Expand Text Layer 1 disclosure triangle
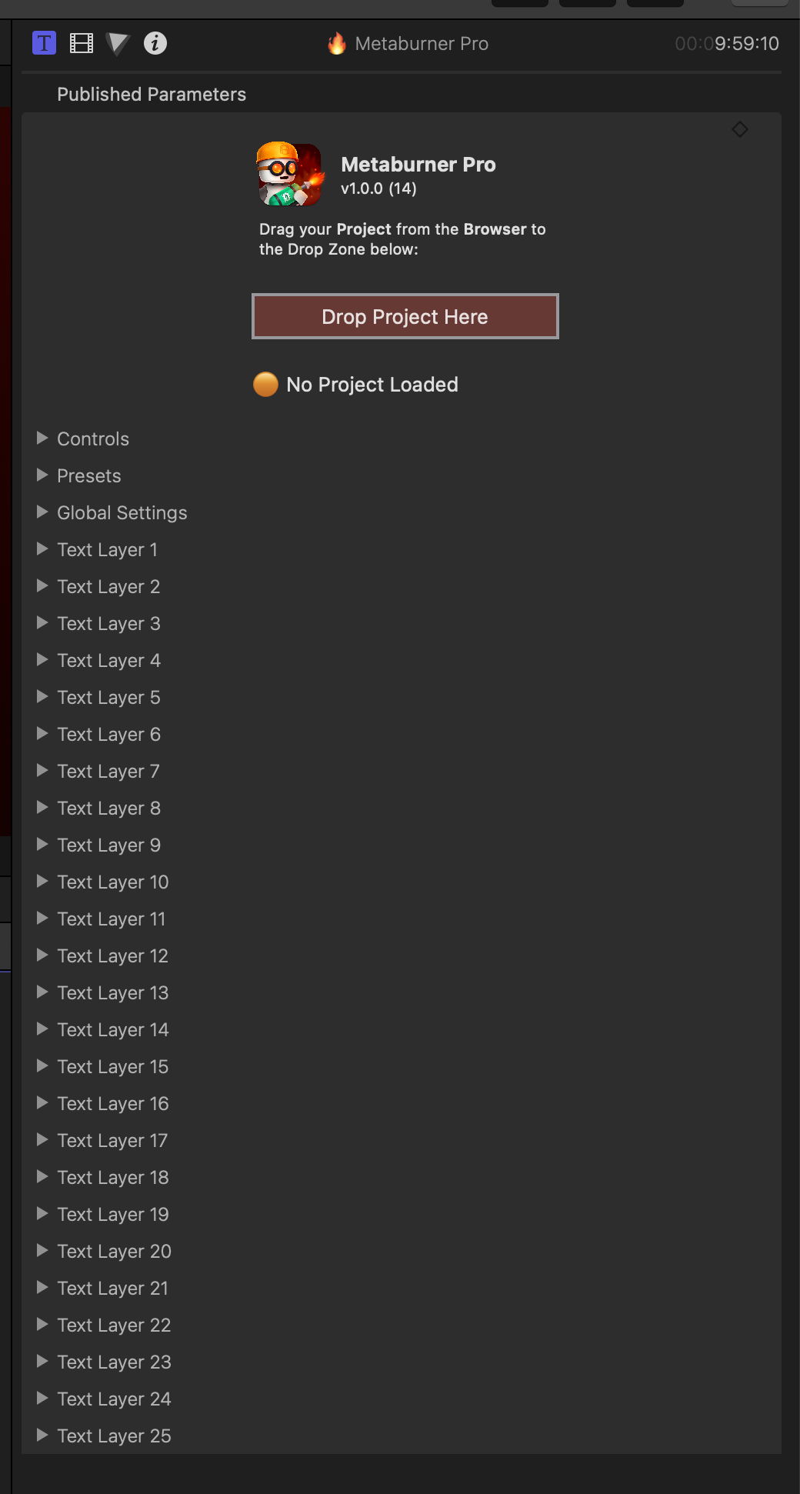800x1494 pixels. click(x=42, y=549)
